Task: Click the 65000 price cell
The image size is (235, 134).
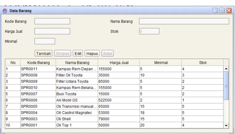Action: (x=119, y=106)
